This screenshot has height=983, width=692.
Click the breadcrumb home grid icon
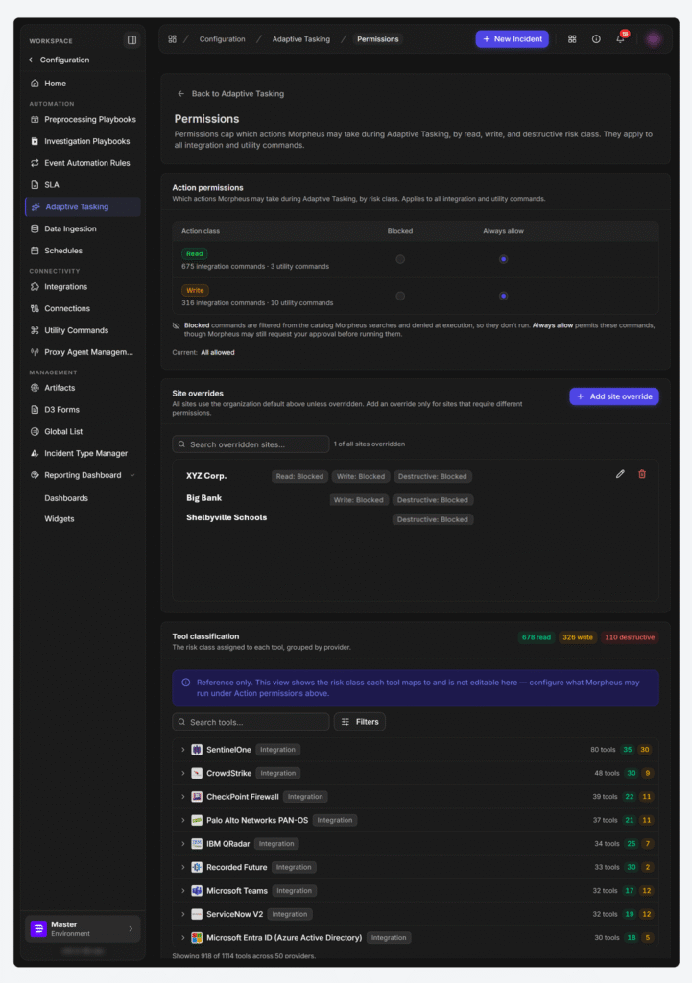click(173, 39)
